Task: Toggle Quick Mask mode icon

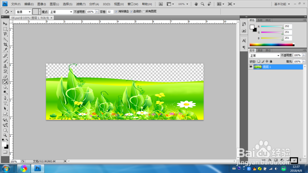Action: point(5,152)
